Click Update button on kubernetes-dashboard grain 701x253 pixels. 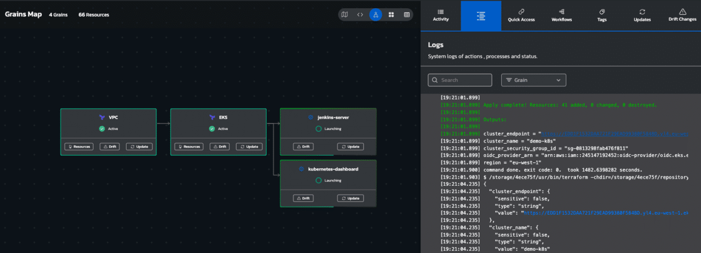coord(350,198)
